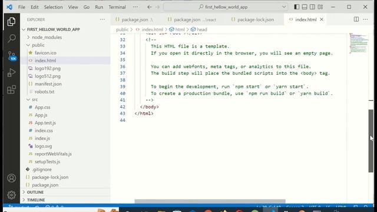Open the command center dropdown arrow
The width and height of the screenshot is (377, 212).
tap(284, 7)
